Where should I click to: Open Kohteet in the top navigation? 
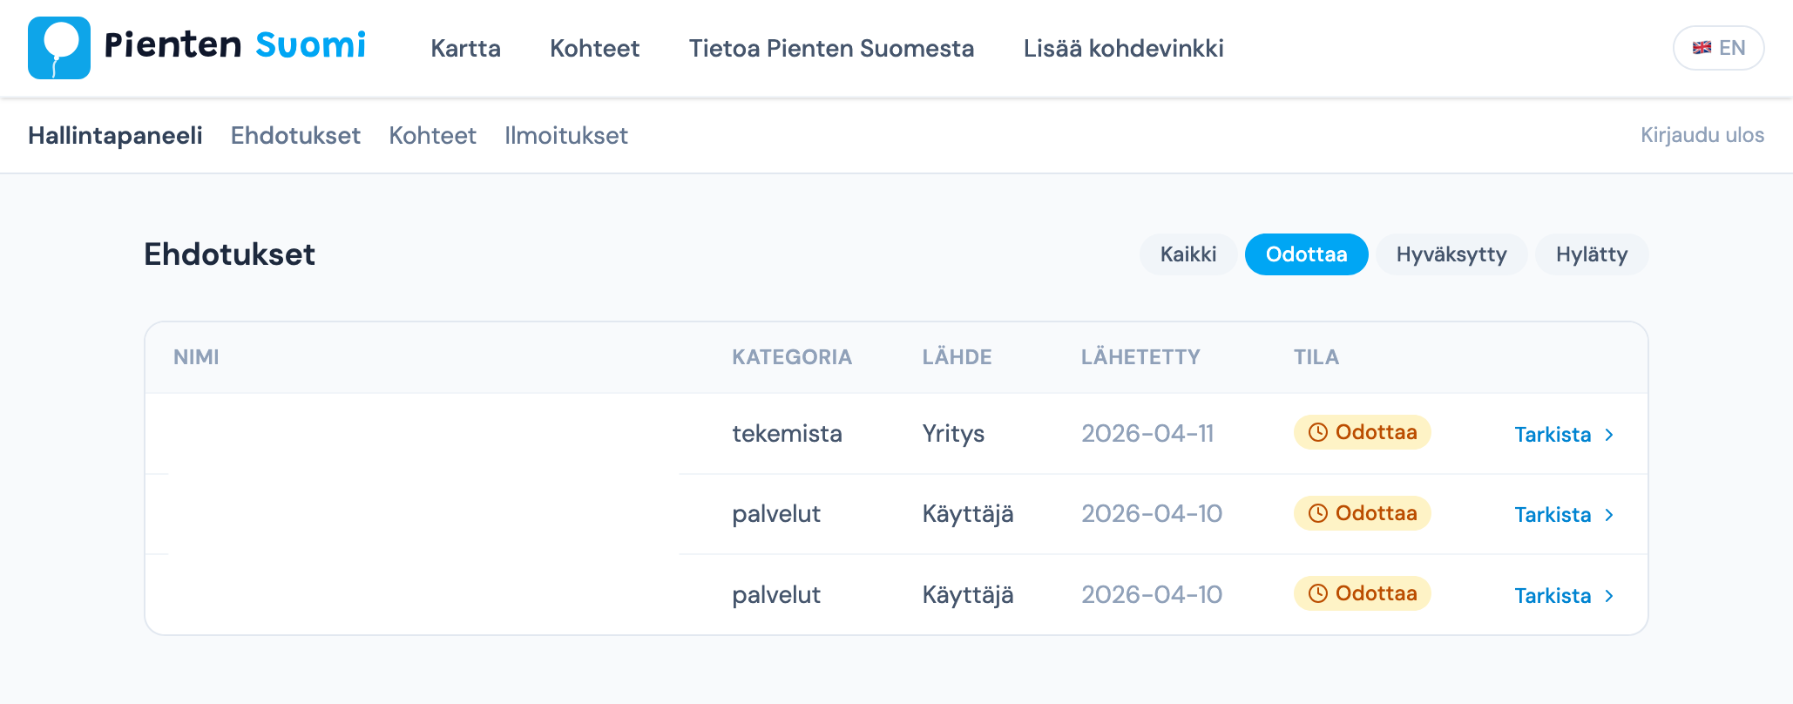[x=594, y=48]
